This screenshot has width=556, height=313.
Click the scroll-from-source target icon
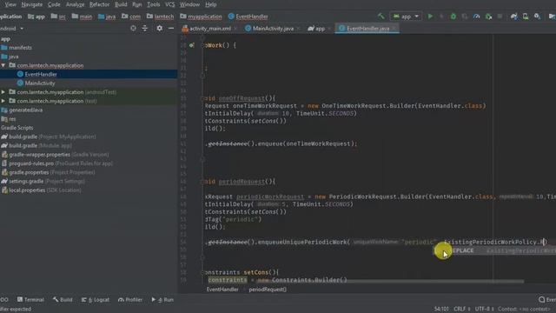tap(133, 28)
